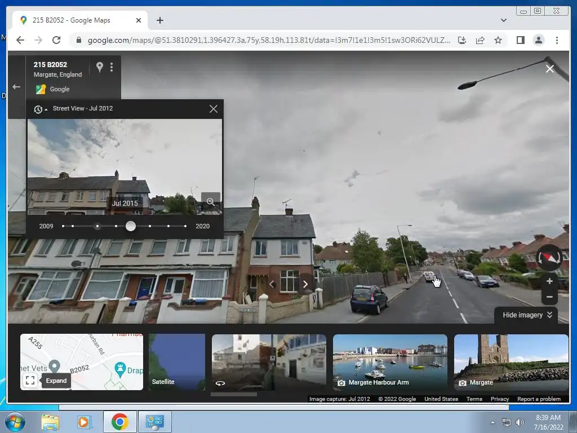Bookmark this page with the star icon

pyautogui.click(x=498, y=40)
